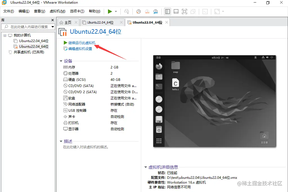The height and width of the screenshot is (192, 288).
Task: Click the 软盘 device row
Action: tap(101, 98)
